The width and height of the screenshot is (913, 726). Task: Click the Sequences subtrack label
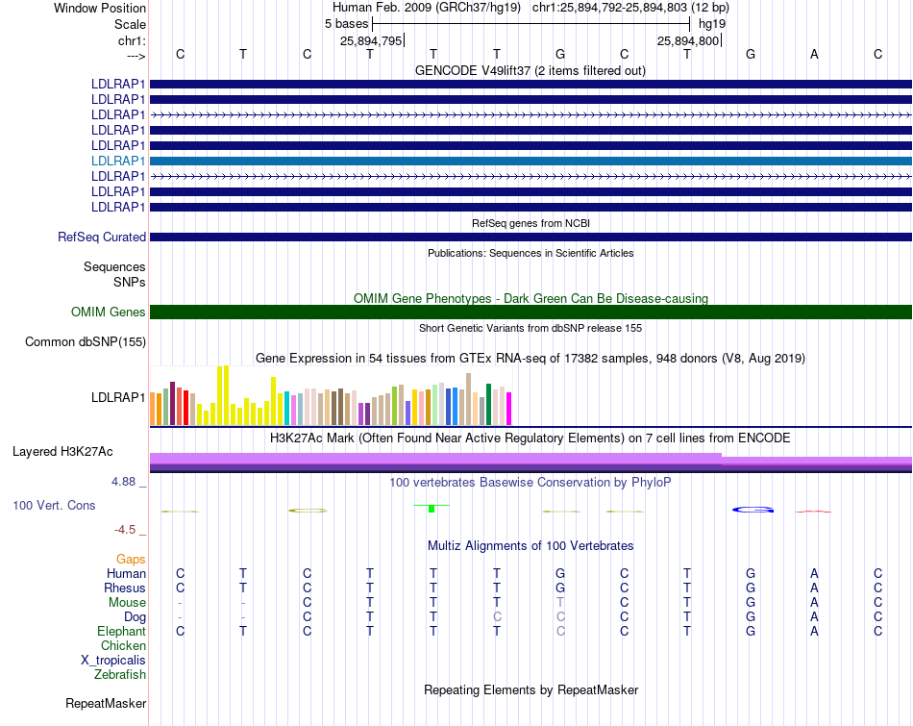114,267
